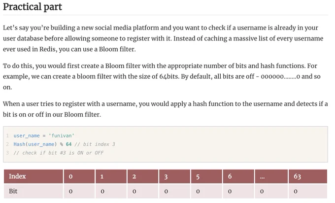Click the 'Index' row header cell
This screenshot has height=203, width=335.
(33, 176)
